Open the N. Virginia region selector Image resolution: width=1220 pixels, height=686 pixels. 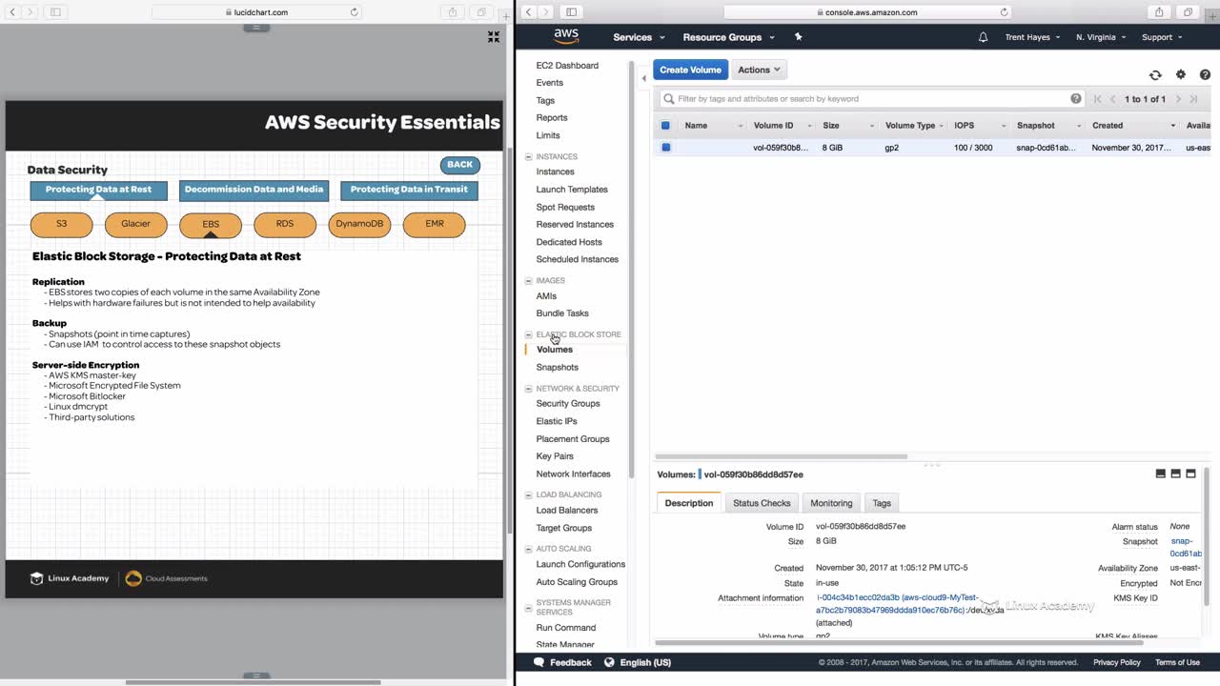(x=1101, y=37)
